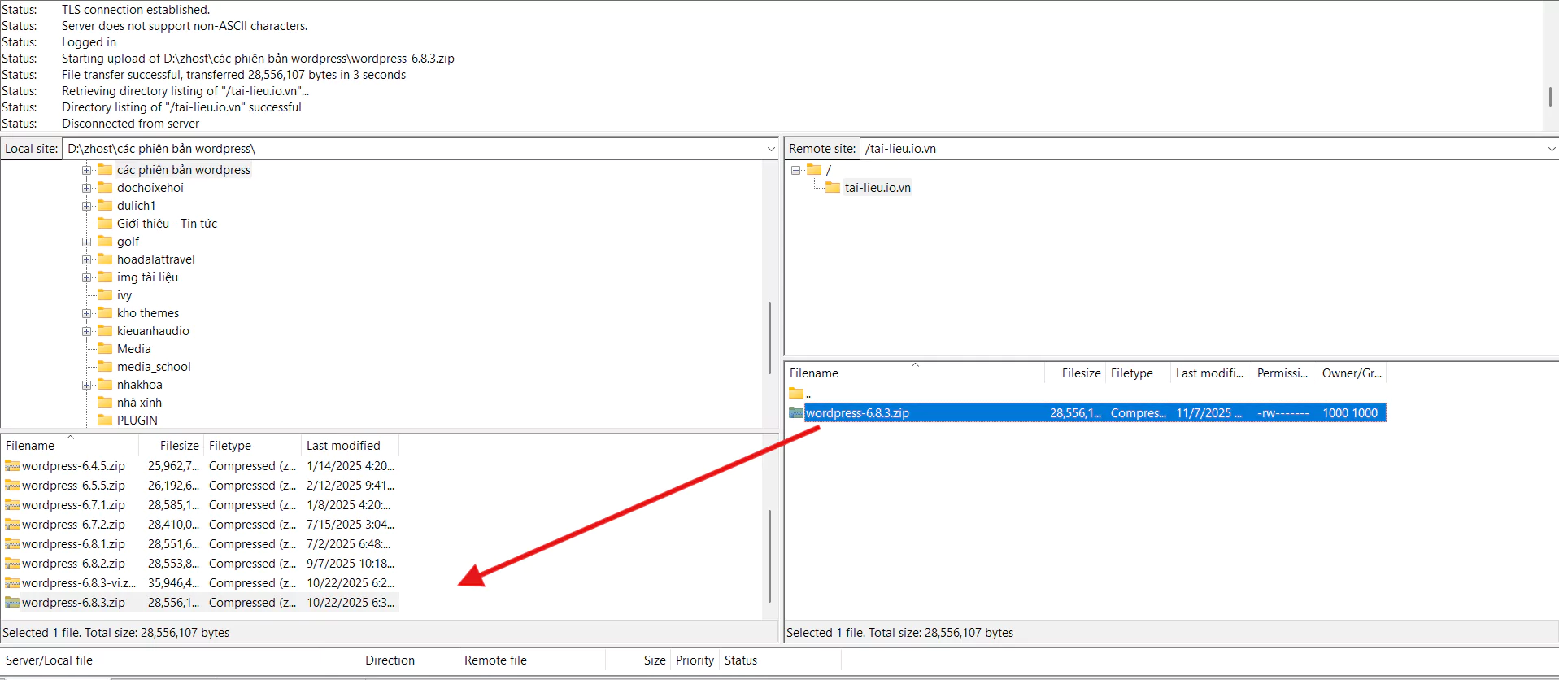This screenshot has width=1559, height=680.
Task: Click the Remote site path input field
Action: (x=1202, y=149)
